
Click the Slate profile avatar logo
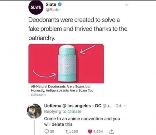36,7
